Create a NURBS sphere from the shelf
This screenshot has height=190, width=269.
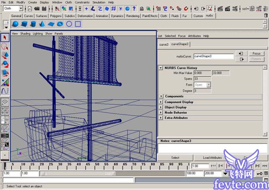(15, 24)
